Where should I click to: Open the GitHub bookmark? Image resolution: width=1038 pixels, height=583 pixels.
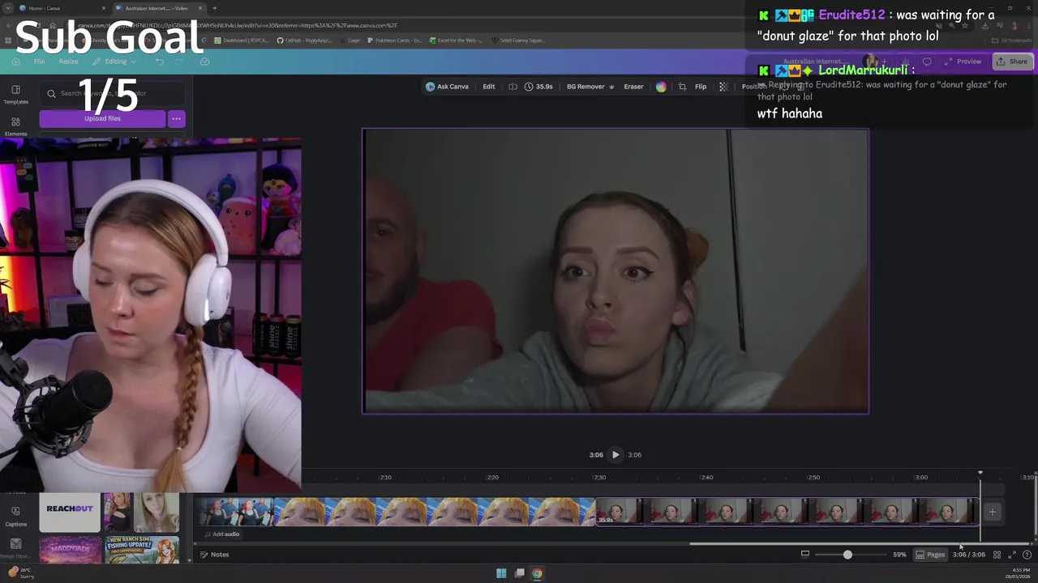[x=304, y=40]
